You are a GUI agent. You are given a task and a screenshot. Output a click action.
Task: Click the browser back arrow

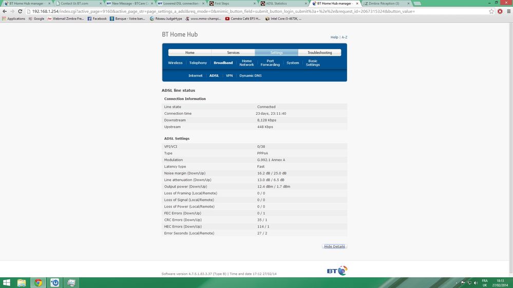tap(5, 11)
